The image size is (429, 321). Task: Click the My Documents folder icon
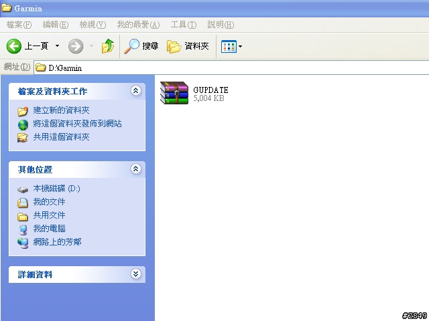pos(23,203)
